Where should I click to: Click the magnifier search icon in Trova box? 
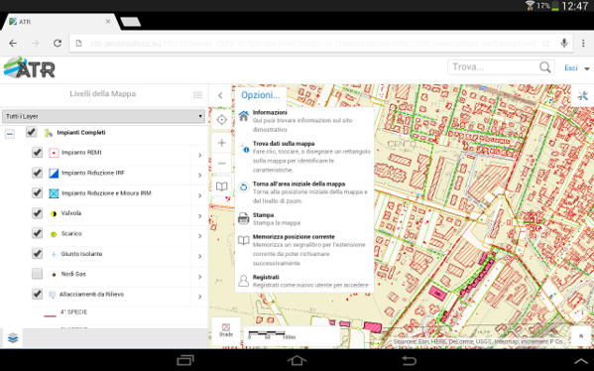pos(544,67)
